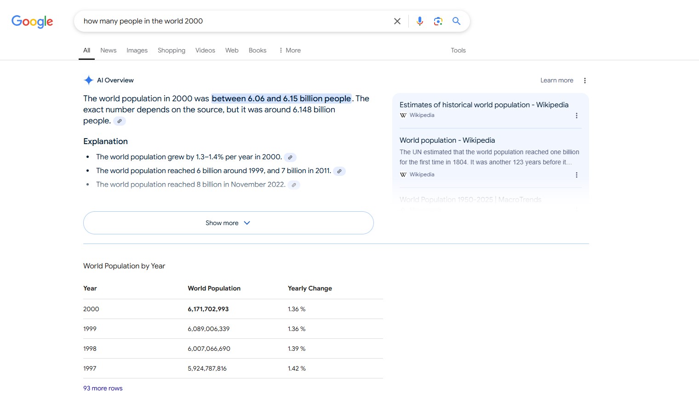The width and height of the screenshot is (699, 395).
Task: Select the All results tab
Action: (86, 50)
